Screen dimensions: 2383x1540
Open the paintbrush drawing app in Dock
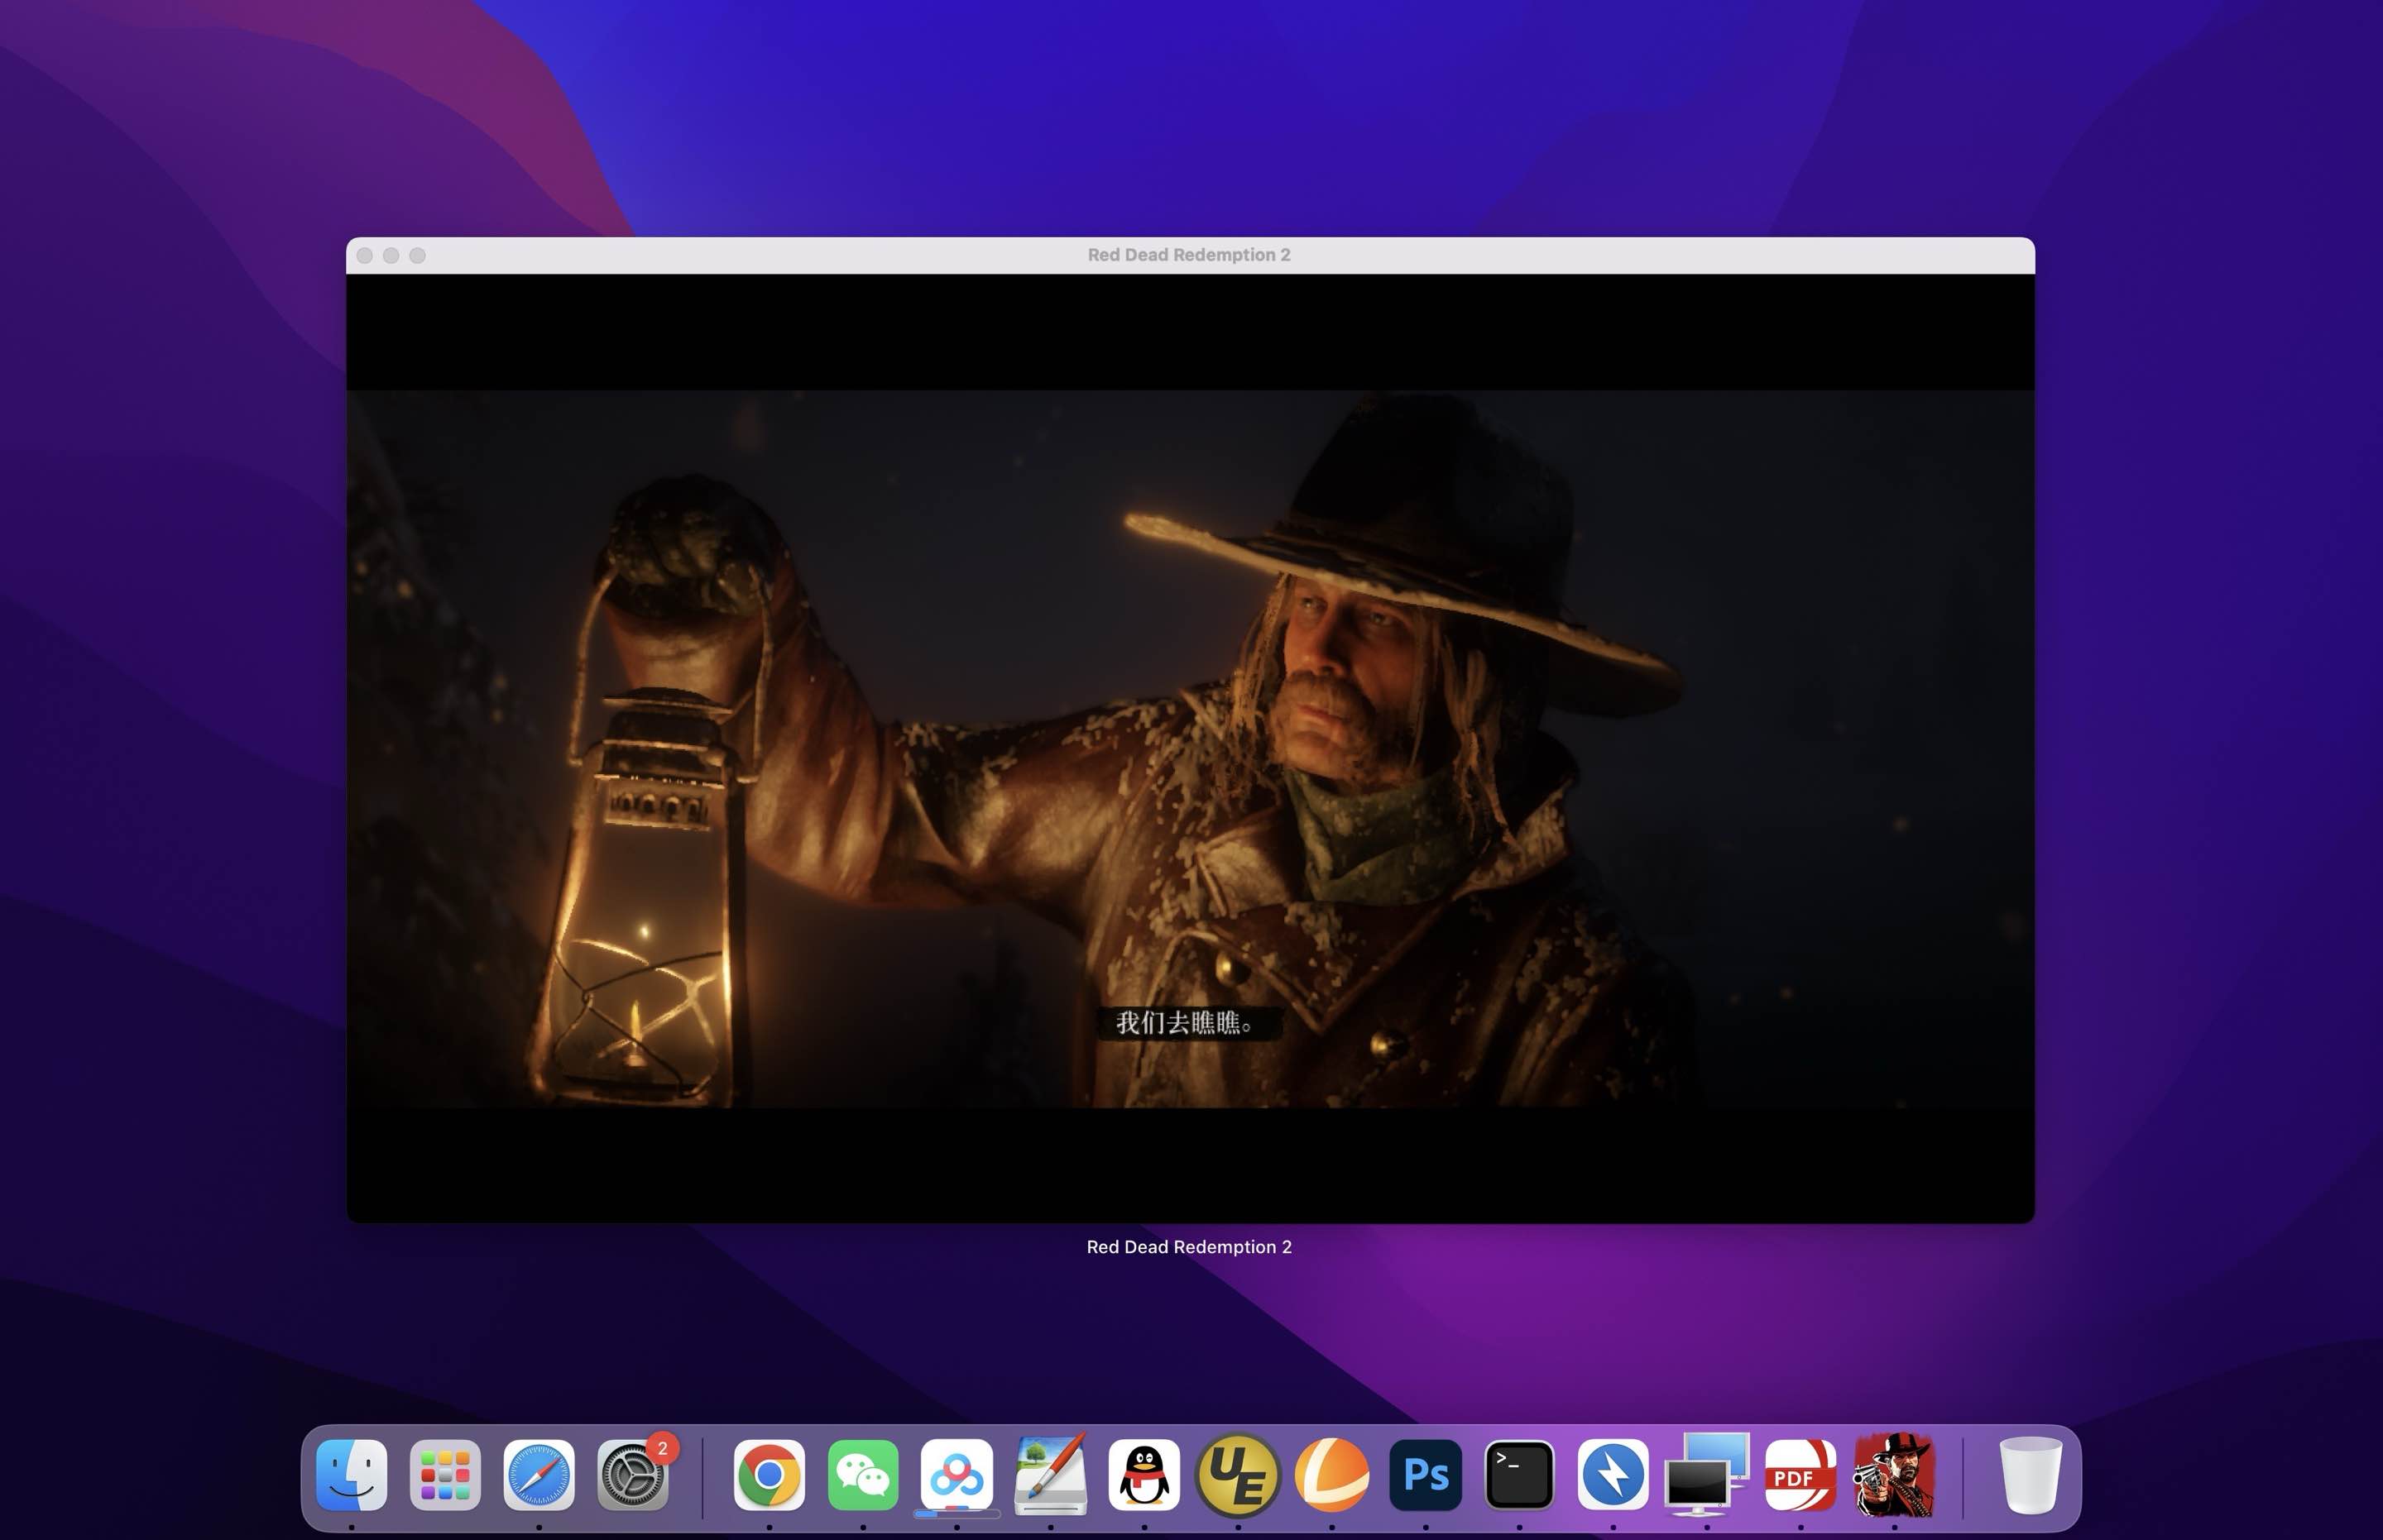click(1051, 1474)
